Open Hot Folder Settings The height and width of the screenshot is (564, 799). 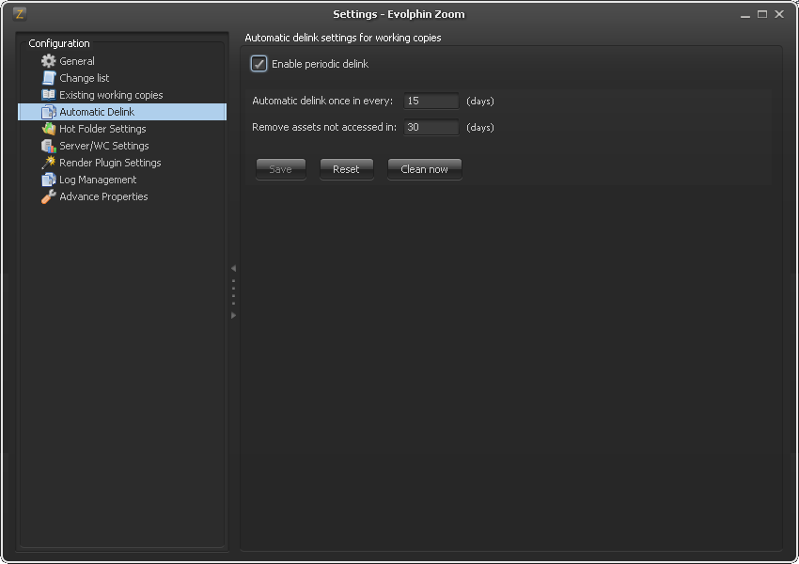pyautogui.click(x=102, y=129)
